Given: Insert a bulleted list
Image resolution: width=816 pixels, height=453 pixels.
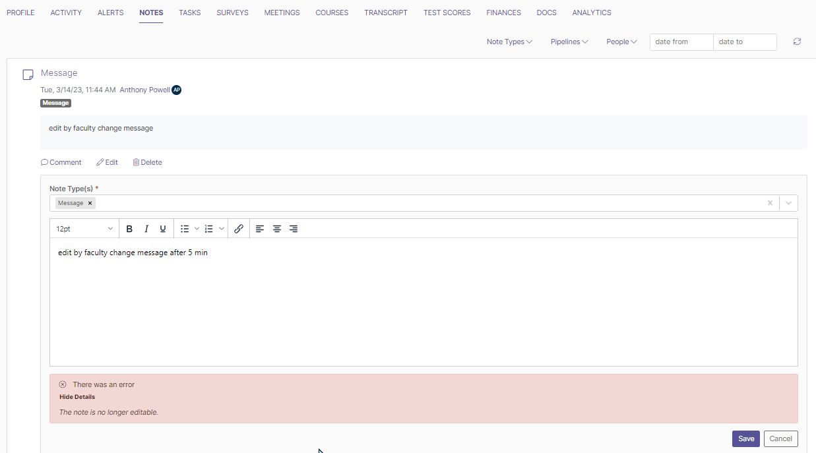Looking at the screenshot, I should pos(185,229).
